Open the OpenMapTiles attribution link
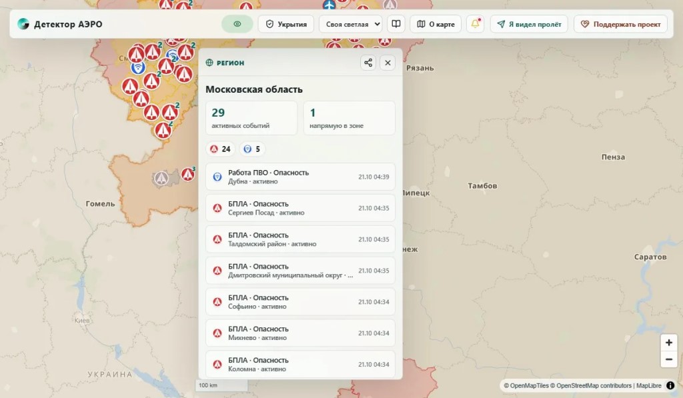 [x=526, y=385]
